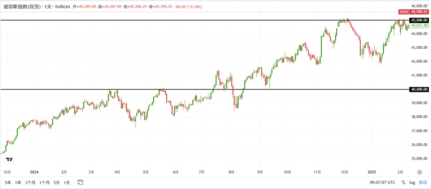Click the 44,000.00 price axis label

[x=419, y=34]
